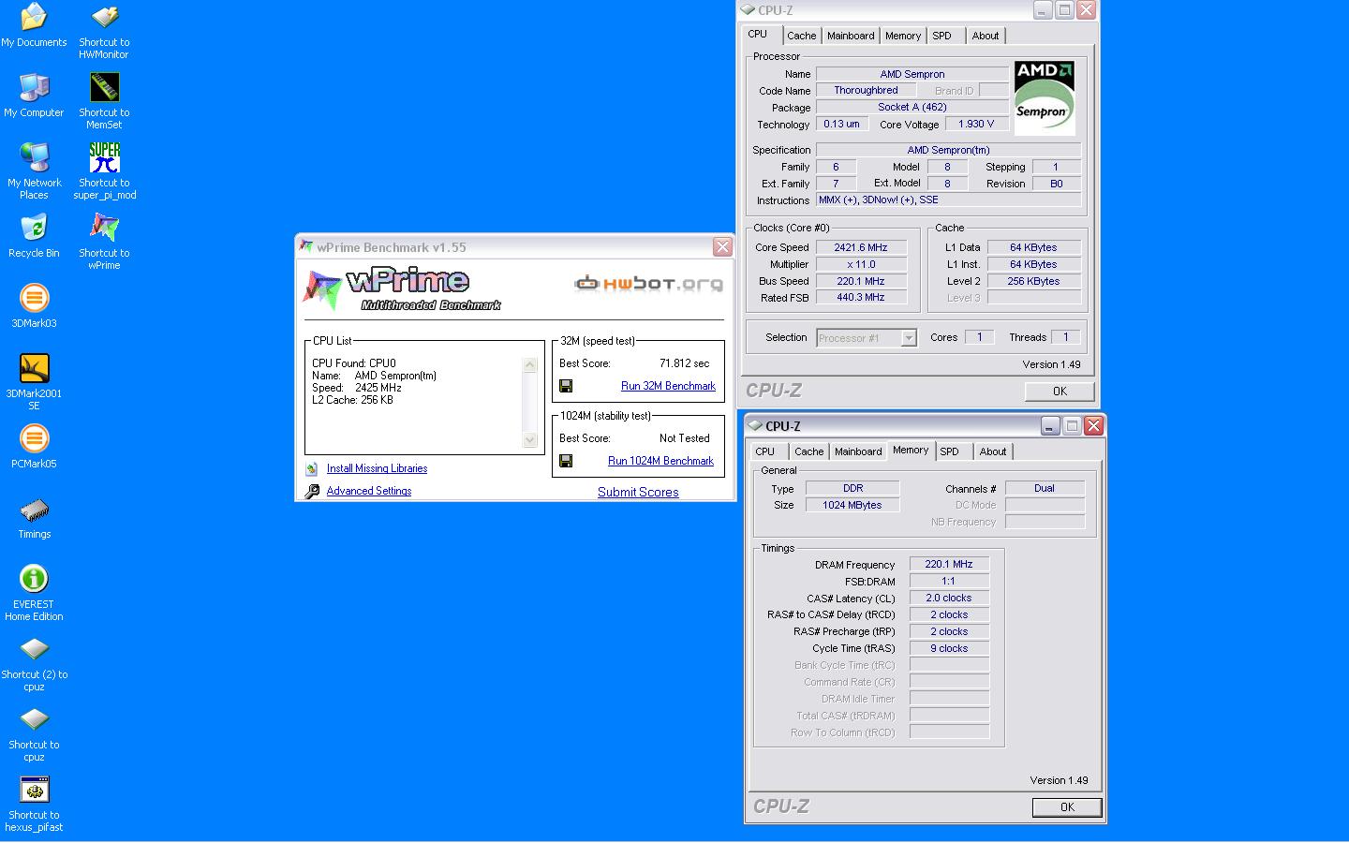Click Submit Scores link
Screen dimensions: 1349x843
coord(638,492)
